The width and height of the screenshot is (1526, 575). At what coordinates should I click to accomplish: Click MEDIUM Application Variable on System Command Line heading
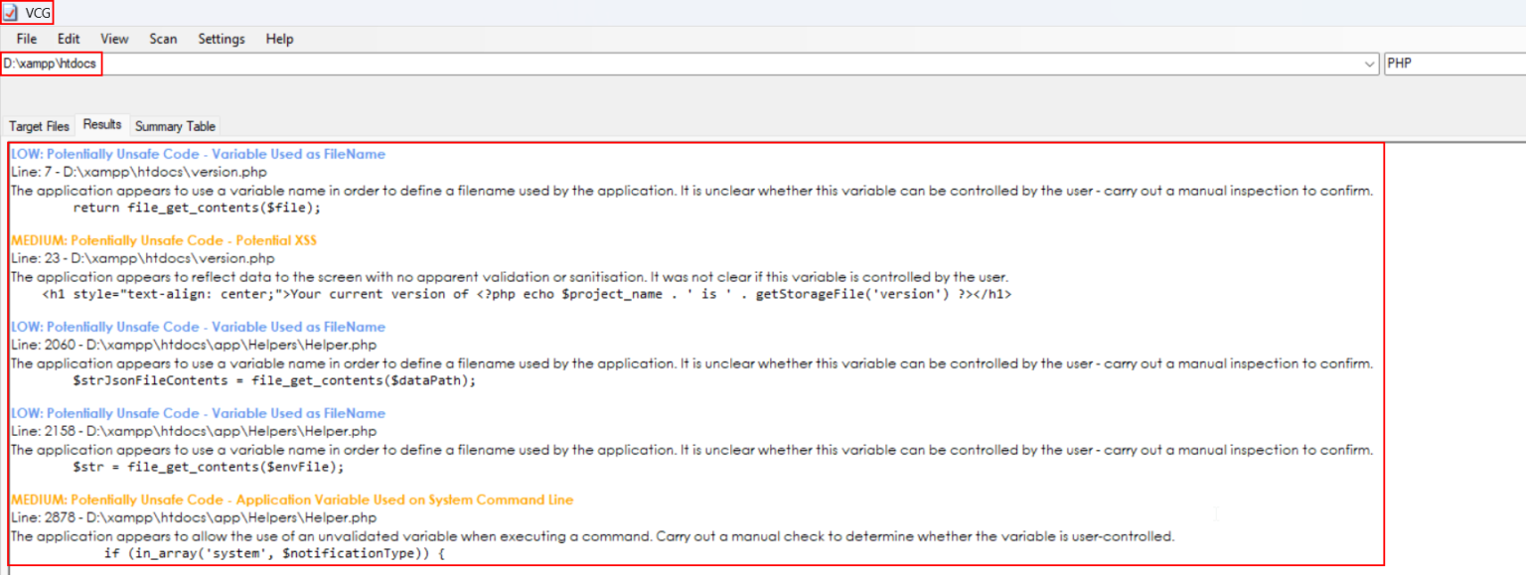tap(292, 500)
